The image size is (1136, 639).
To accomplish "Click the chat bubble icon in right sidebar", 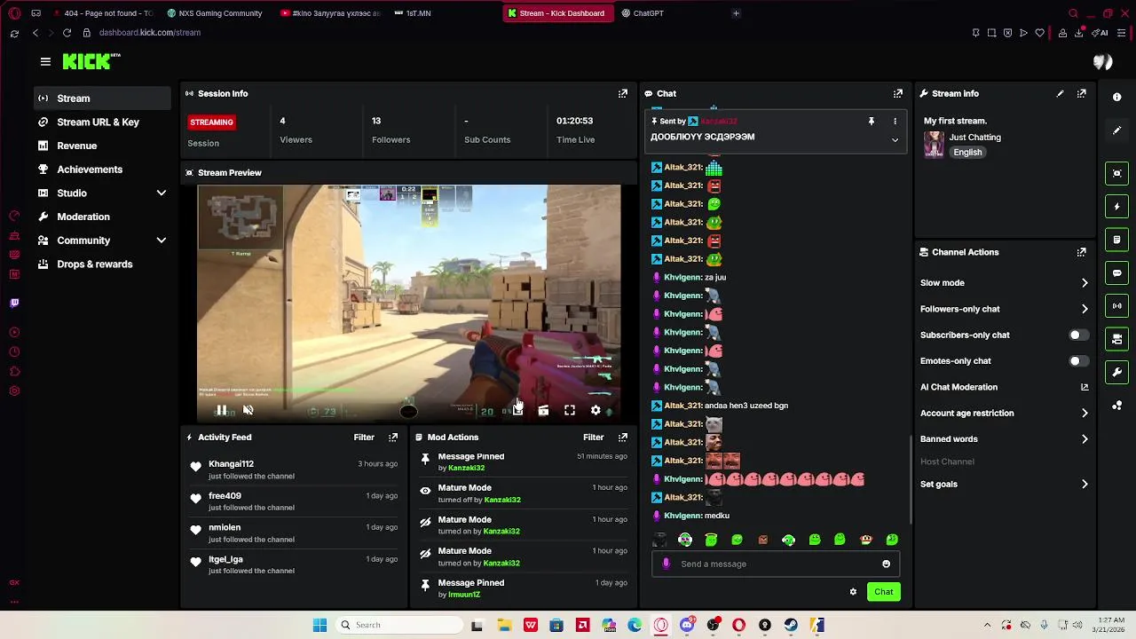I will click(x=1116, y=273).
